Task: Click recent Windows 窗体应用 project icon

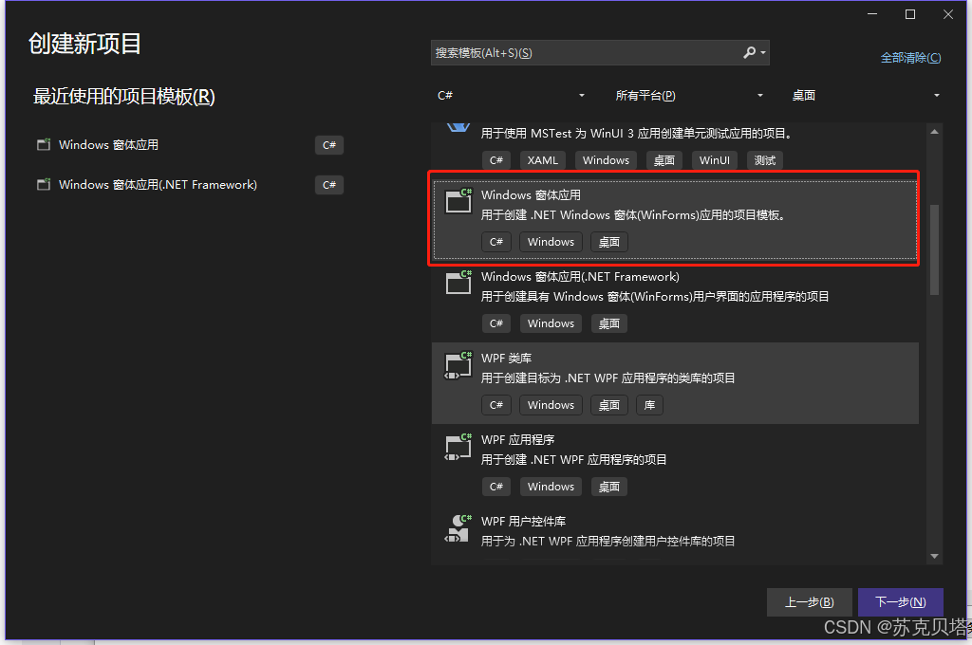Action: (44, 145)
